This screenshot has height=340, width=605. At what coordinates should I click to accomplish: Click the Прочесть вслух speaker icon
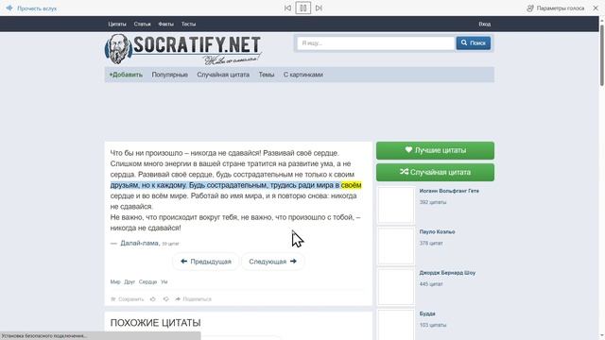[x=9, y=8]
